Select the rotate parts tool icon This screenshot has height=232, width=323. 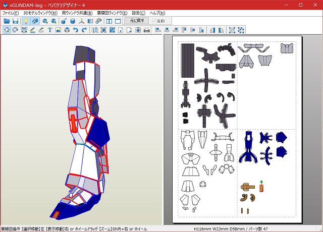coord(16,30)
